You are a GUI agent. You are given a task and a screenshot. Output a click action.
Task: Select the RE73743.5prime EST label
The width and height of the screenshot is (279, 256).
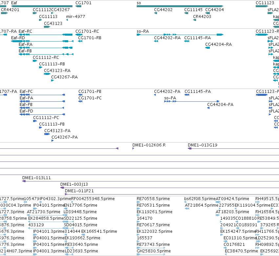coord(153,245)
